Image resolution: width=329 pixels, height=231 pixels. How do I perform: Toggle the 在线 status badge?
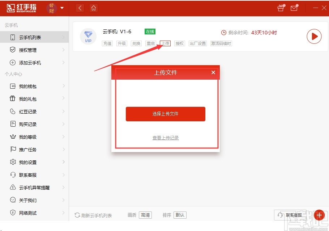coord(150,31)
